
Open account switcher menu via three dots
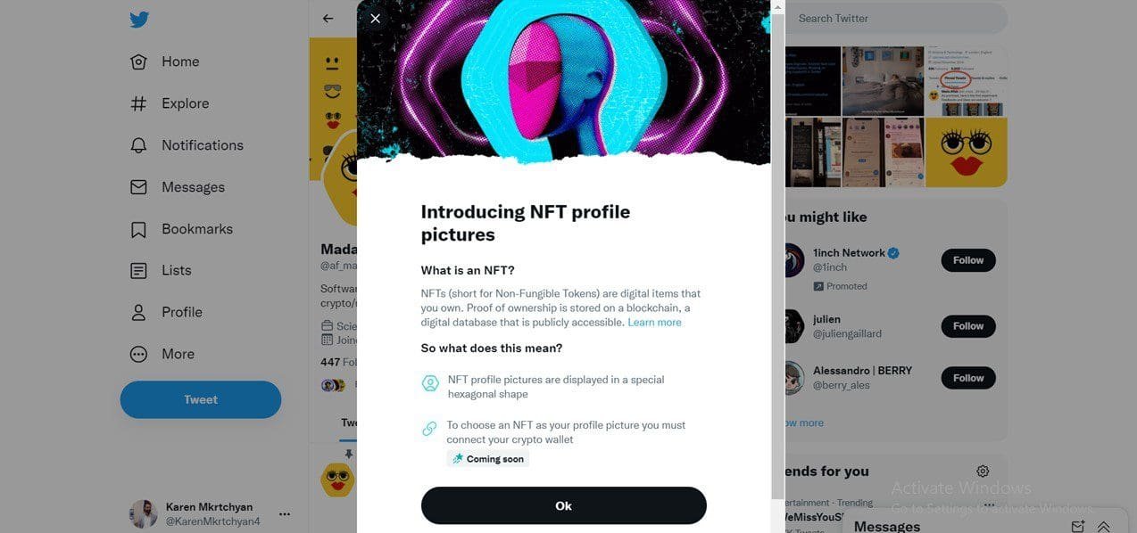pos(284,513)
